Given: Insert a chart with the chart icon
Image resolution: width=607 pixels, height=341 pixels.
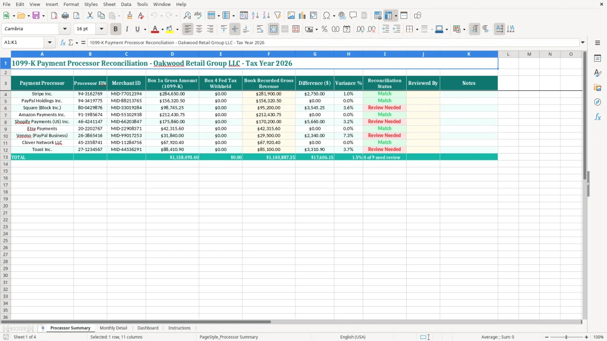Looking at the screenshot, I should [302, 16].
